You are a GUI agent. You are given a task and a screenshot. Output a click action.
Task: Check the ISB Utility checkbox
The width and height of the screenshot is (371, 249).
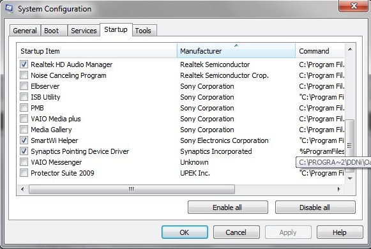coord(24,97)
